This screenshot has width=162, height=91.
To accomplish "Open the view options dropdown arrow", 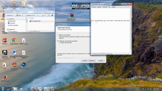I will click(45, 15).
